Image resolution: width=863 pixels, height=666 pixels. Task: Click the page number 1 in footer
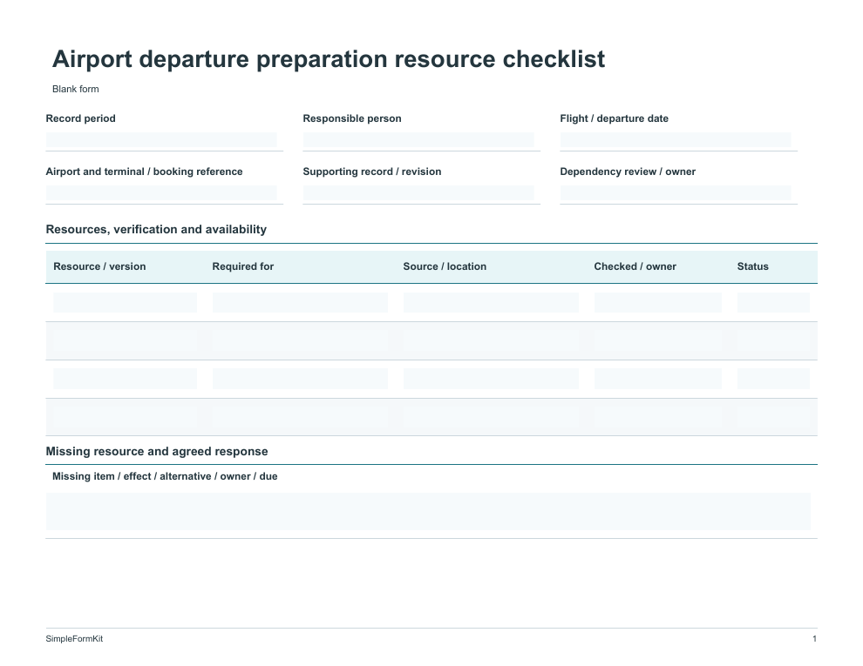point(814,638)
